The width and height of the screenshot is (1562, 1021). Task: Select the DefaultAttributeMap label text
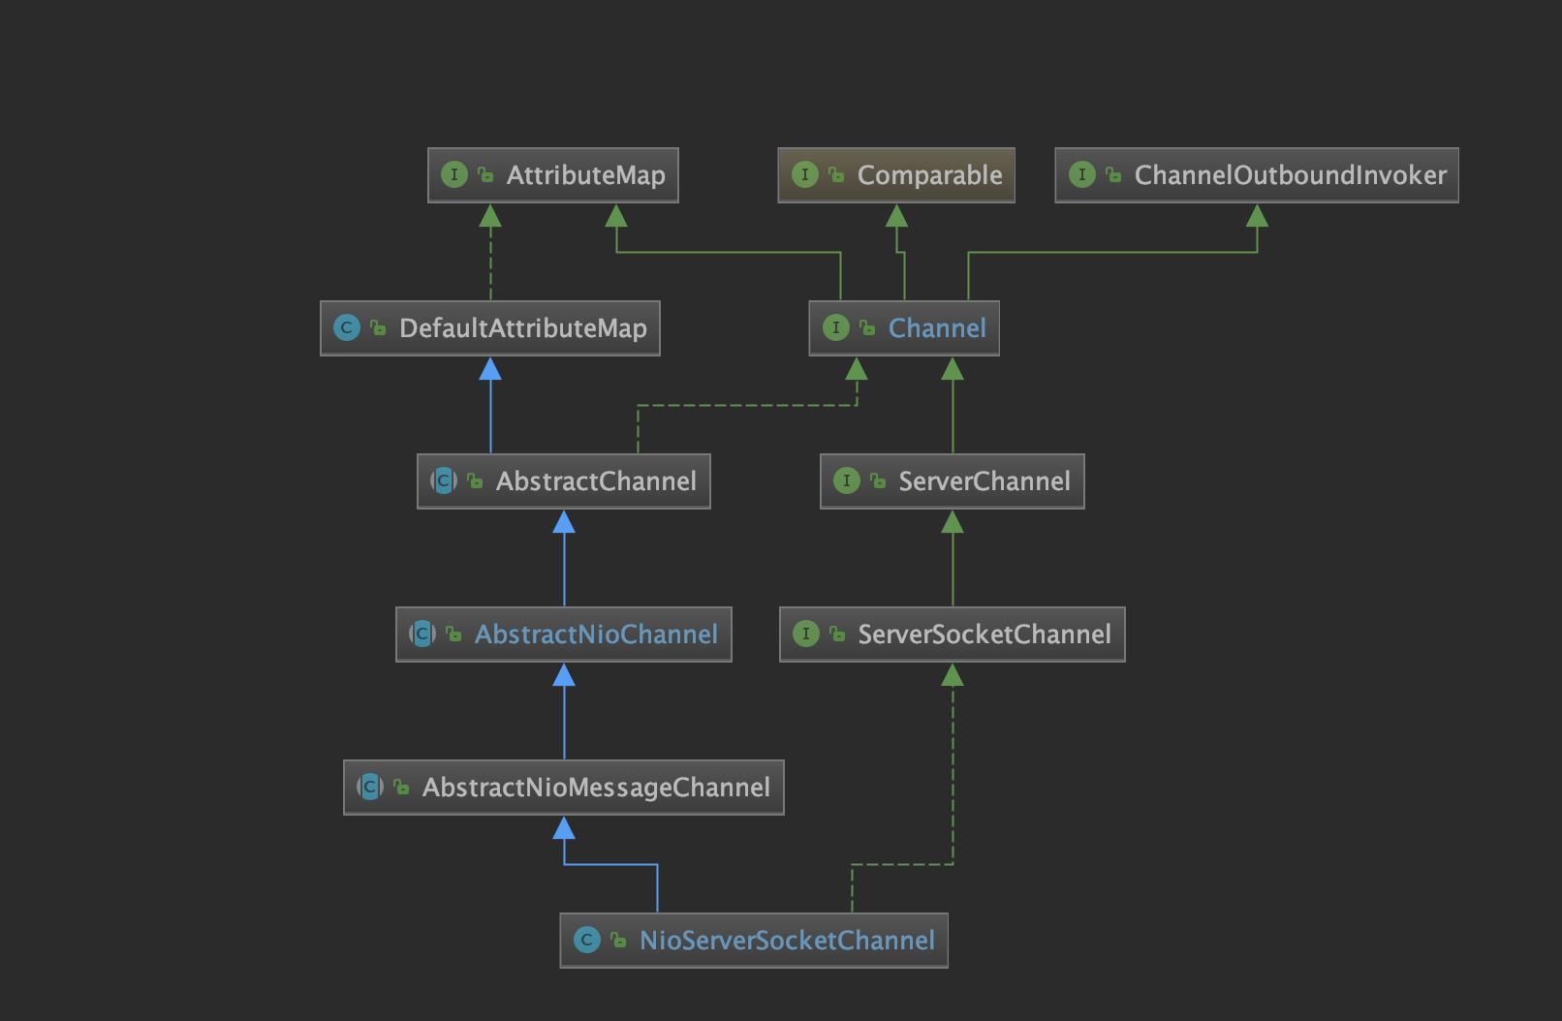pos(523,328)
